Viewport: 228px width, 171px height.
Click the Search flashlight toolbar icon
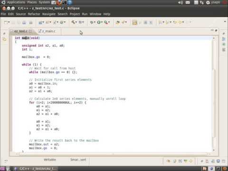(x=123, y=22)
